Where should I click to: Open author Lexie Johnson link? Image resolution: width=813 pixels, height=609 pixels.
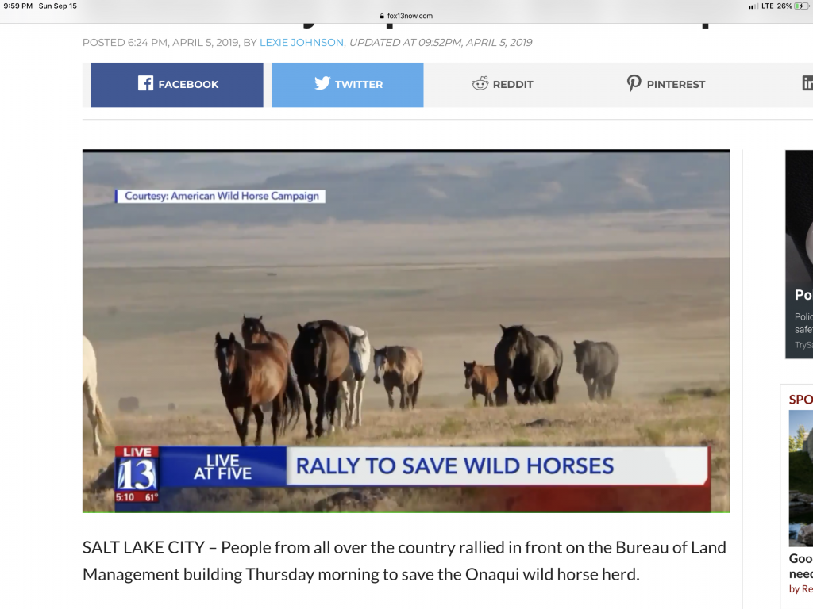(x=301, y=43)
